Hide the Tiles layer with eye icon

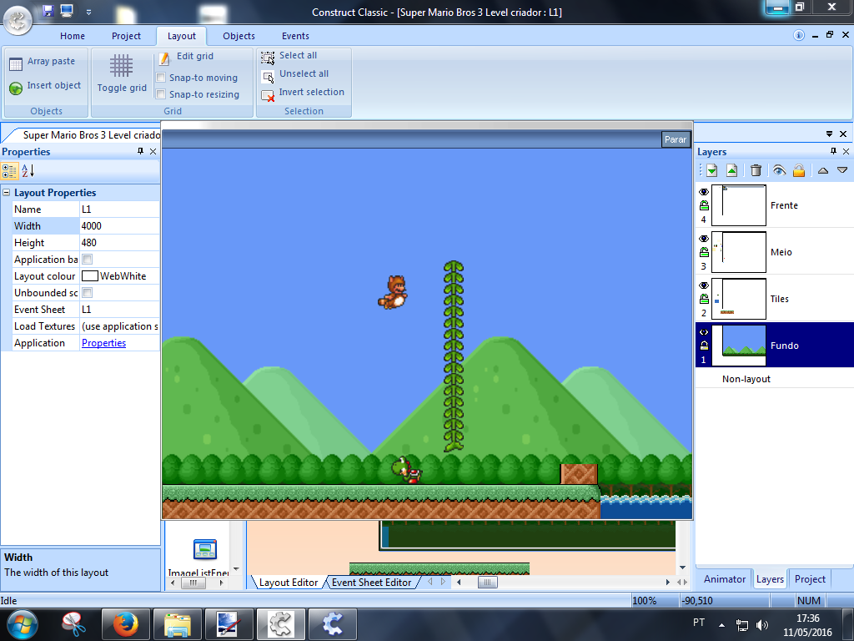[x=704, y=285]
